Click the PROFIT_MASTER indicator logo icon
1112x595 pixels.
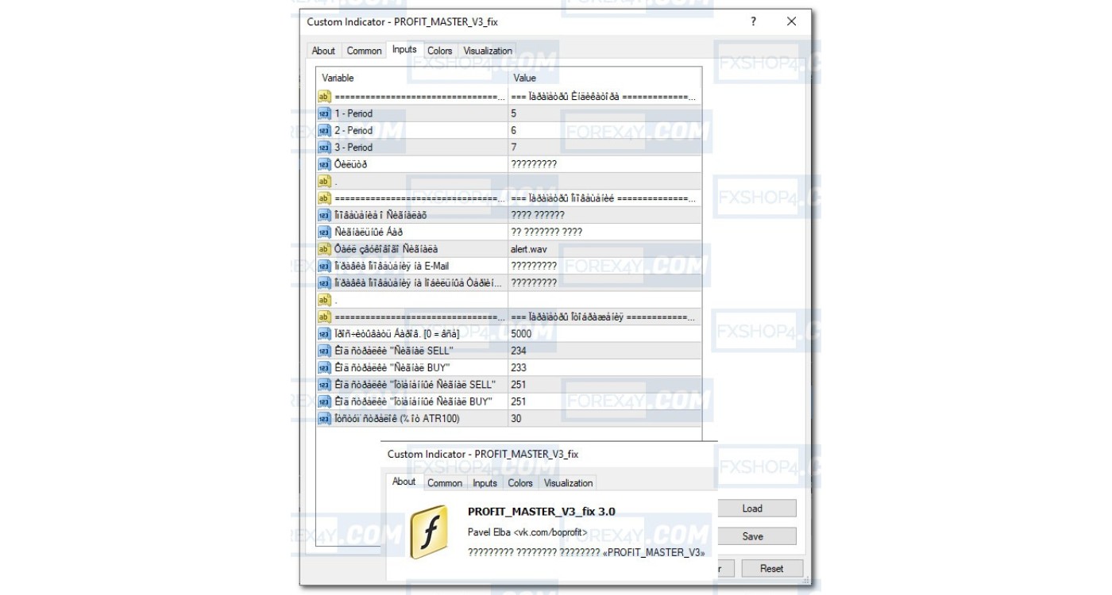[429, 532]
